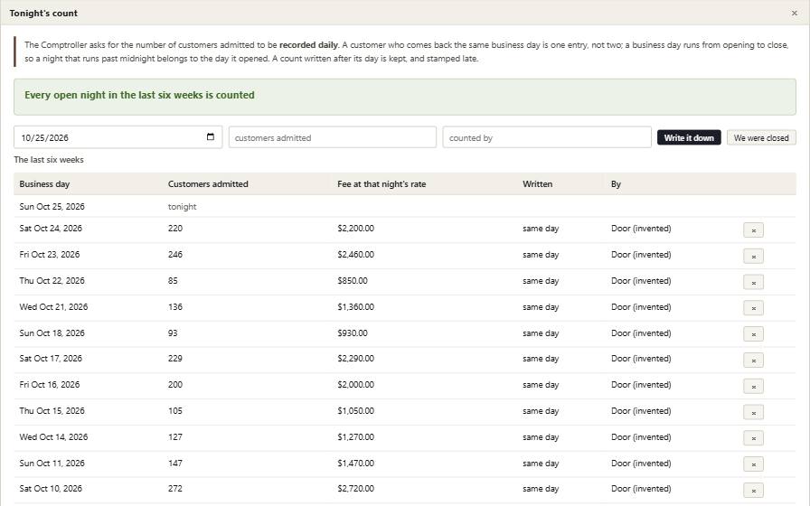
Task: Click the fee $2,200.00
Action: pyautogui.click(x=355, y=229)
